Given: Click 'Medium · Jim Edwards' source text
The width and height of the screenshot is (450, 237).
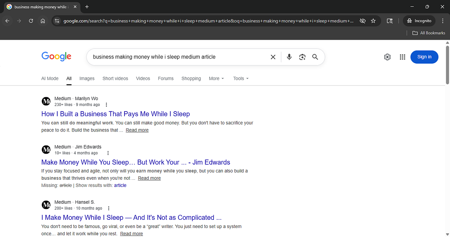Looking at the screenshot, I should click(x=78, y=147).
